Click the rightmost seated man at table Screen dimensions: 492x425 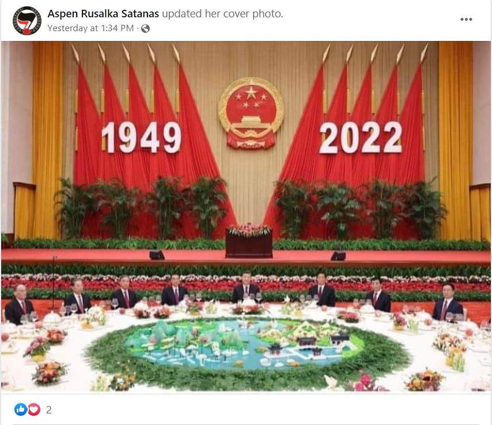click(x=448, y=302)
